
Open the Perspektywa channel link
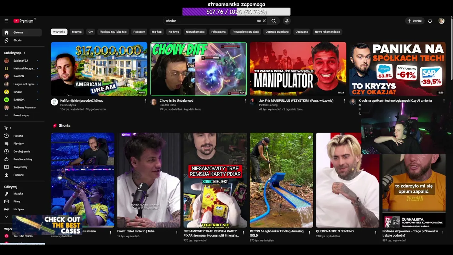[68, 105]
